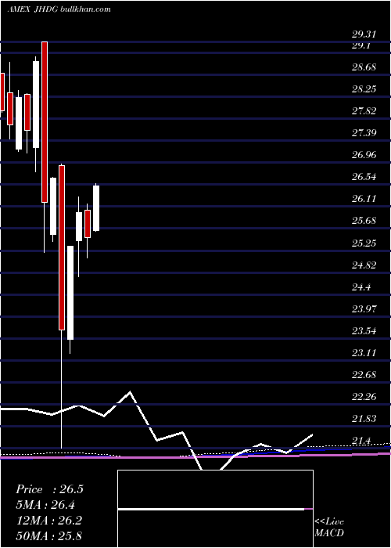Click the Price : 26.5 readout

(49, 489)
